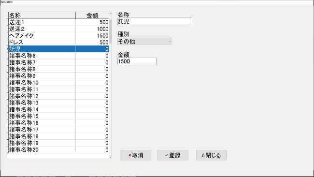
Task: Select the 諸事名称12 row
Action: 58,96
